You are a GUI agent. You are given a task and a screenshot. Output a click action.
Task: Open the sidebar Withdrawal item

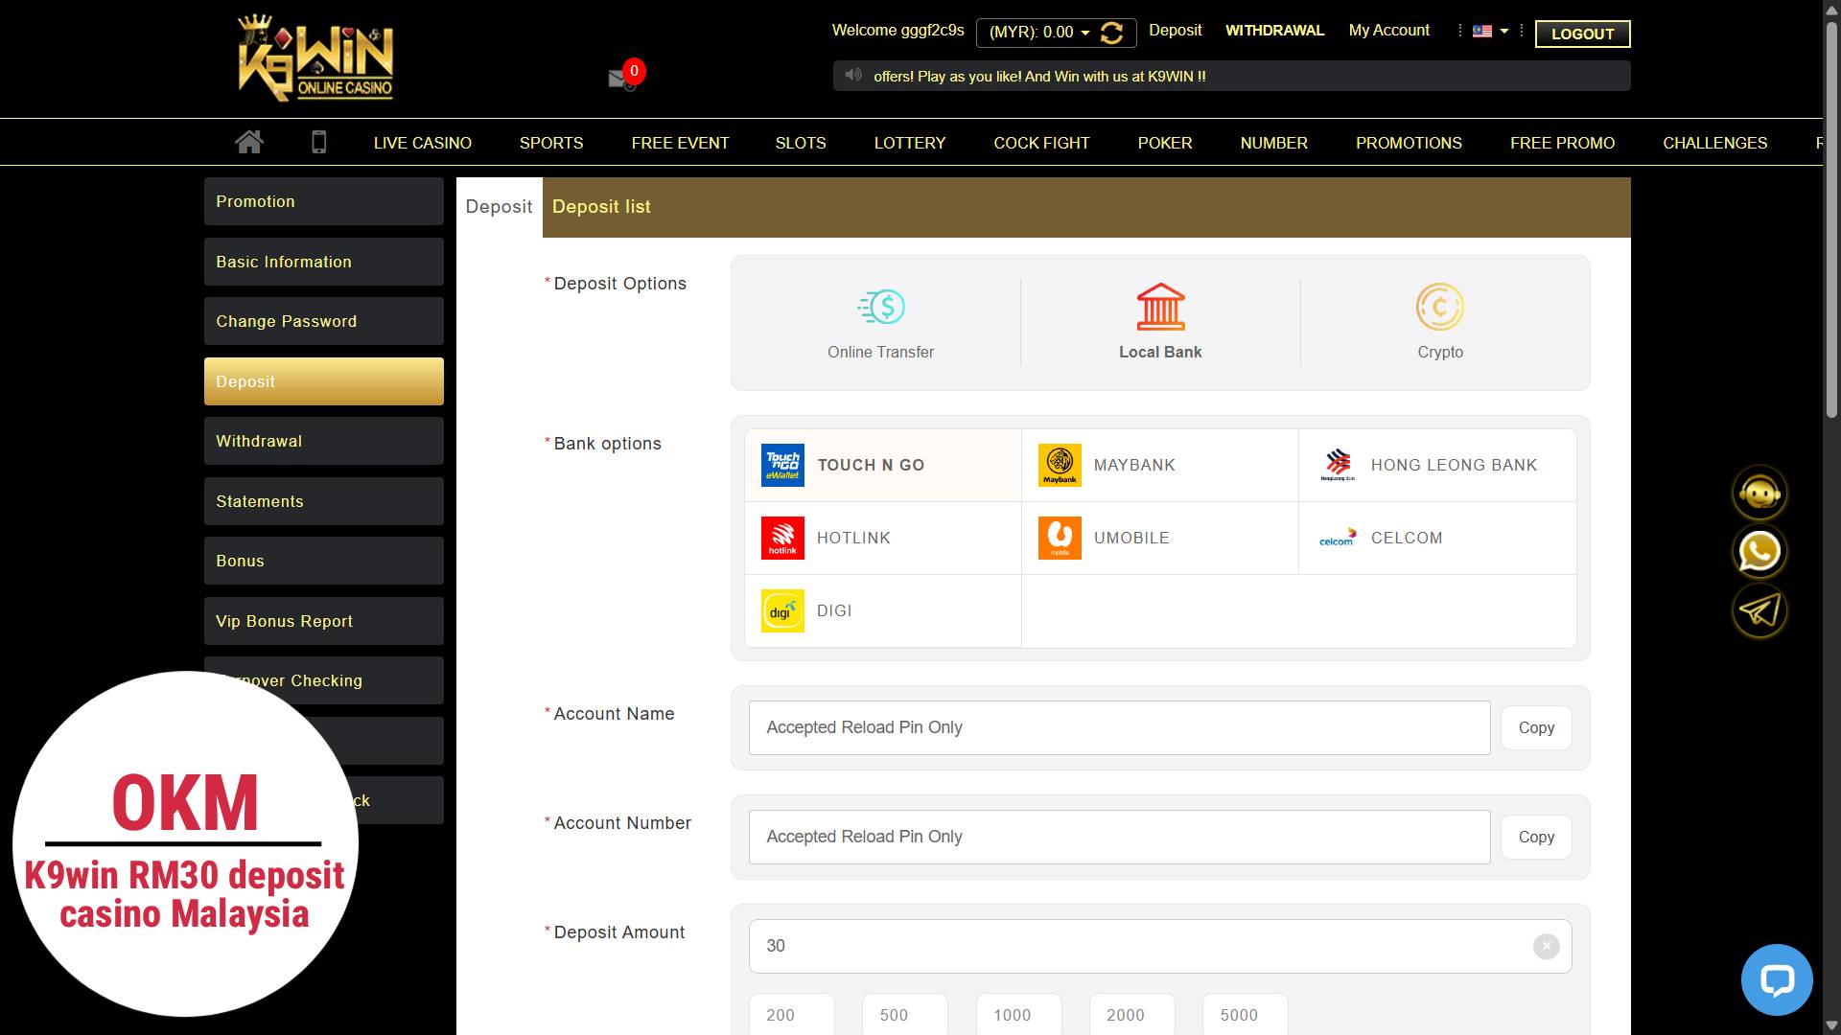(324, 441)
